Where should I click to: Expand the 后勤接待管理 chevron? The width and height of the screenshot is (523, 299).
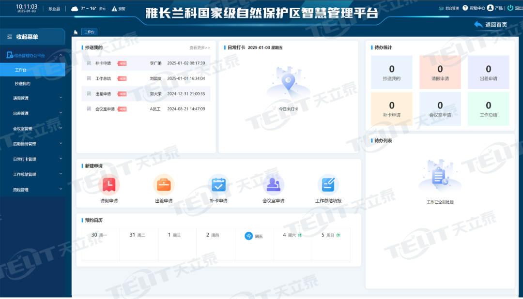(61, 143)
